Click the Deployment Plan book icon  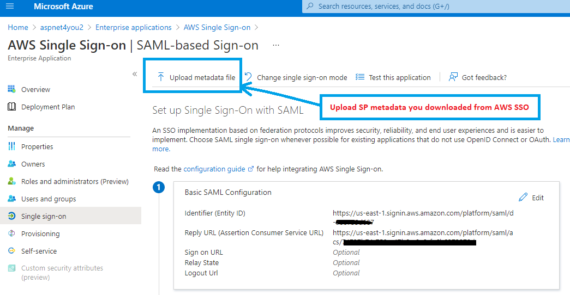point(12,107)
